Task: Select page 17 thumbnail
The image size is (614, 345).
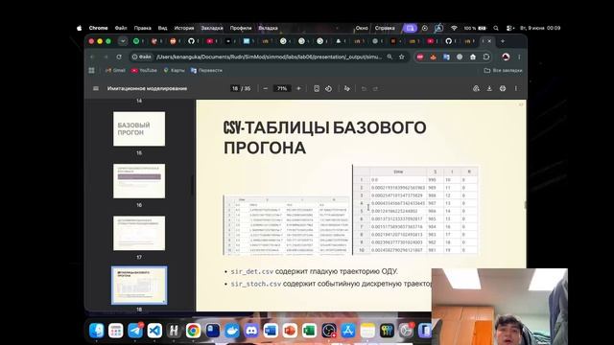Action: pyautogui.click(x=139, y=233)
